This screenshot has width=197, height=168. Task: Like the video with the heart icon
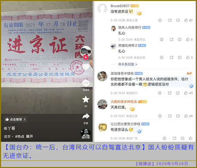pos(86,67)
